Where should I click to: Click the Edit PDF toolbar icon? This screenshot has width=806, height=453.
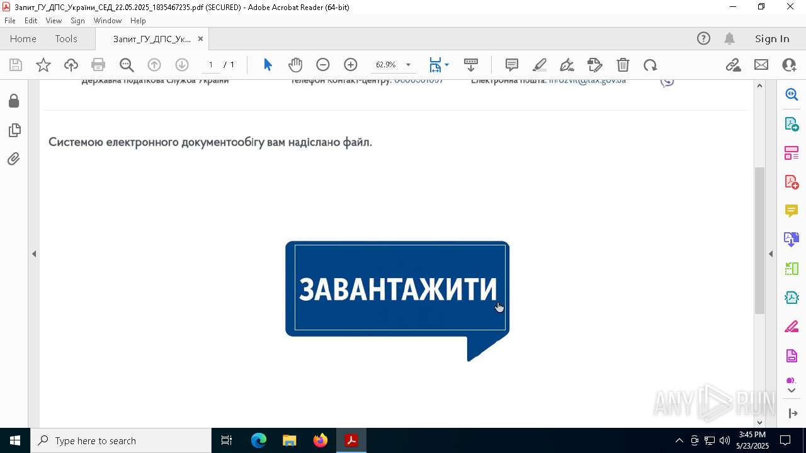pos(595,65)
